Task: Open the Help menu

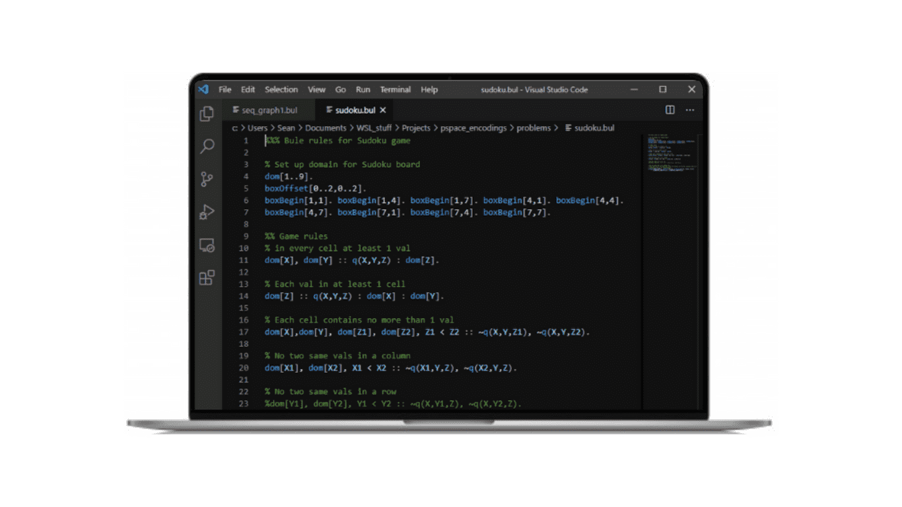Action: (x=429, y=89)
